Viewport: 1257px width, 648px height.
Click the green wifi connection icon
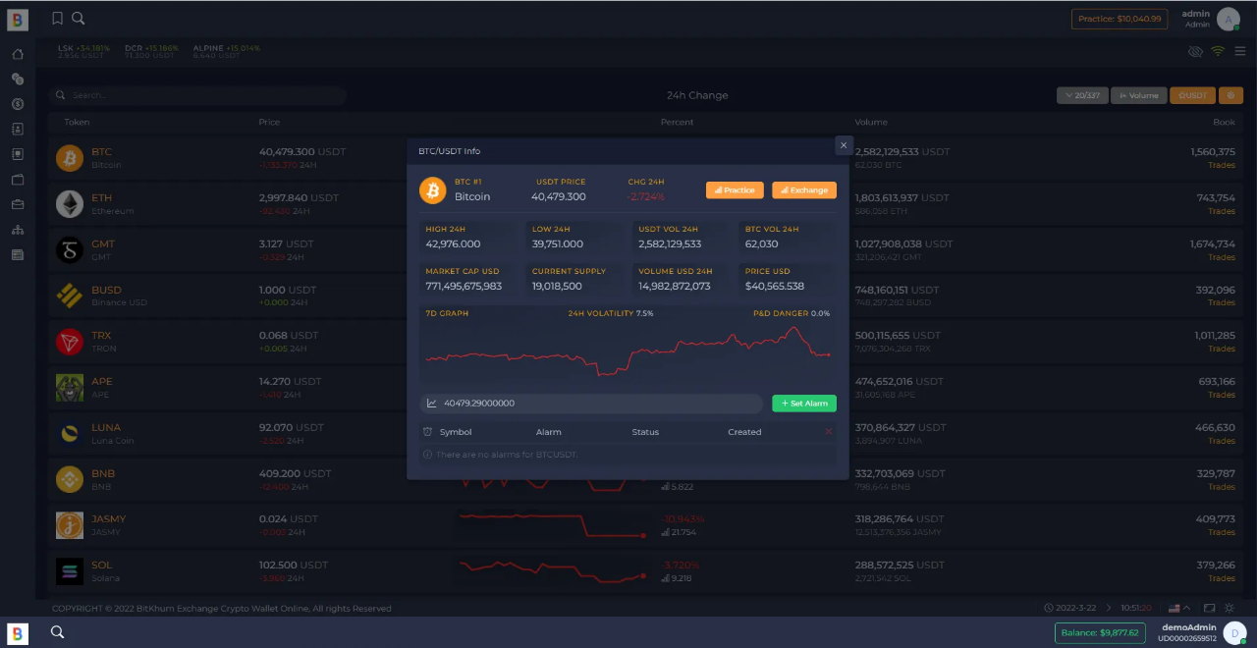(1218, 51)
